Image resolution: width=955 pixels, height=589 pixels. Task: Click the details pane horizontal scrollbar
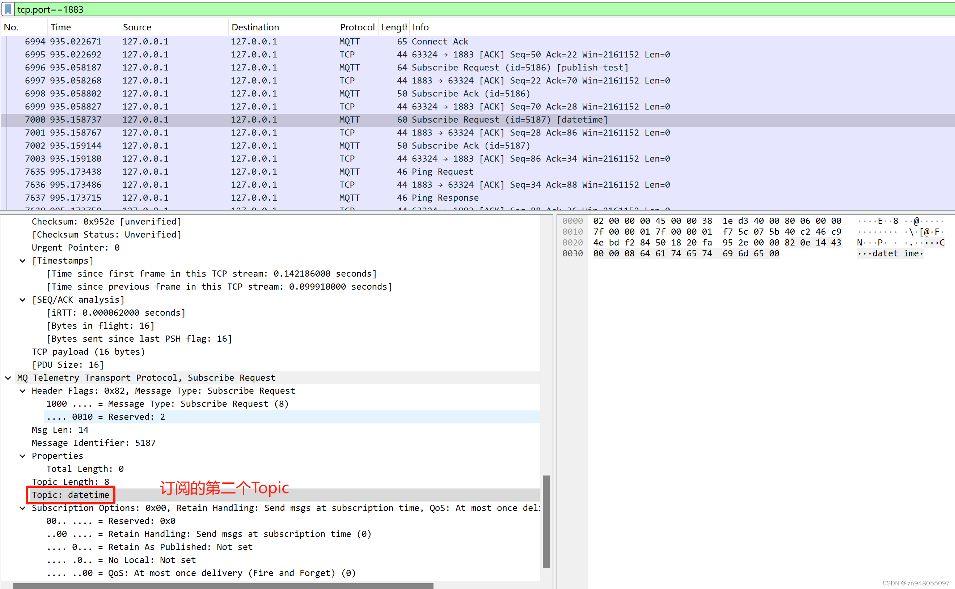(222, 585)
